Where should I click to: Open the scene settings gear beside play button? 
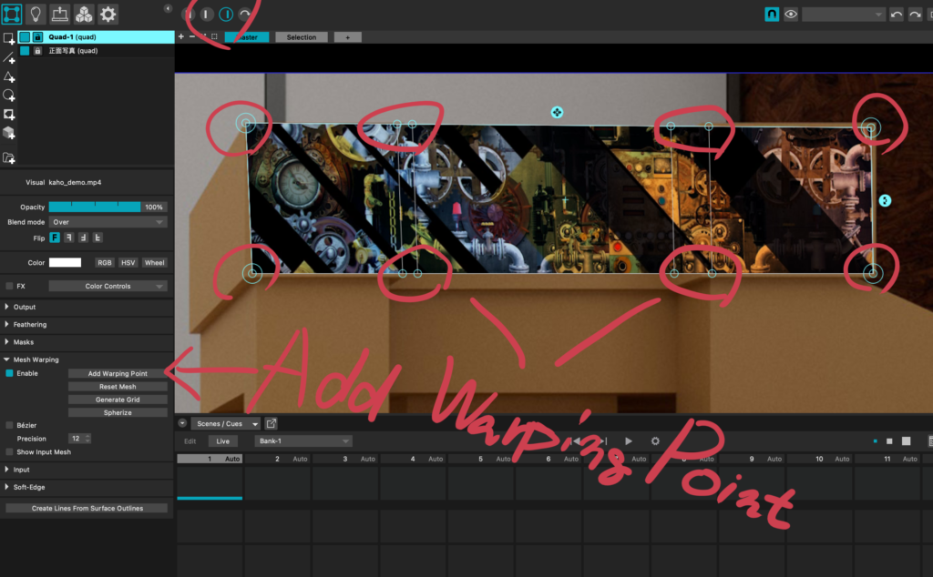tap(654, 441)
